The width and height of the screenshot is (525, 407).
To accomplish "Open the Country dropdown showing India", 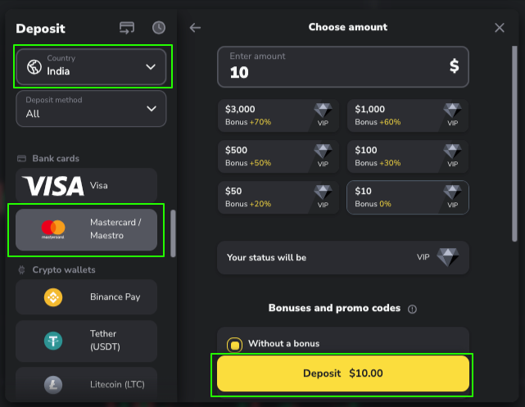I will tap(91, 66).
